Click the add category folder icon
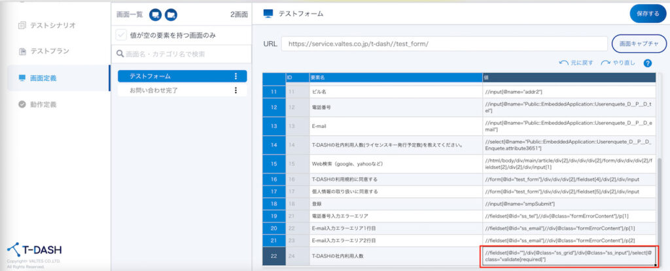Screen dimensions: 670x271 point(171,14)
